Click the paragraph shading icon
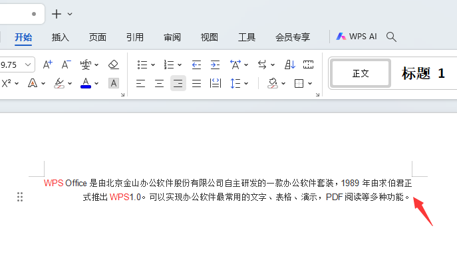Screen dimensions: 457x268 [x=273, y=84]
